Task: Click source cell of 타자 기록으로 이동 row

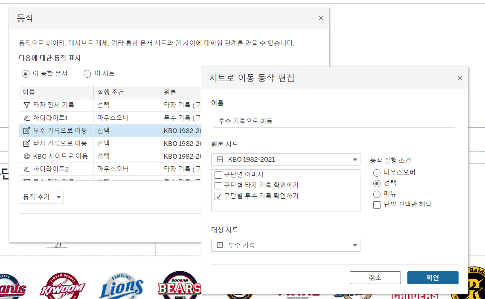Action: [x=180, y=143]
